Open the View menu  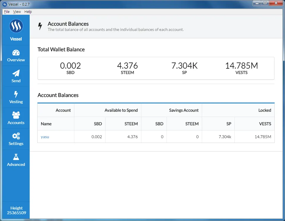[x=17, y=12]
